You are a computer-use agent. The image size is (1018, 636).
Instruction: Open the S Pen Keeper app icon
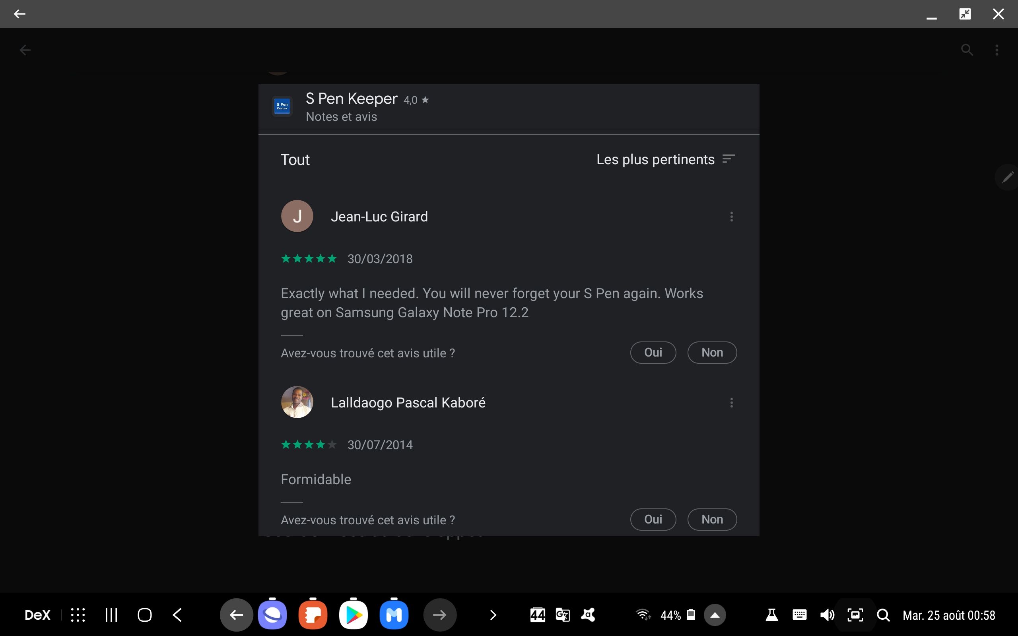(282, 107)
